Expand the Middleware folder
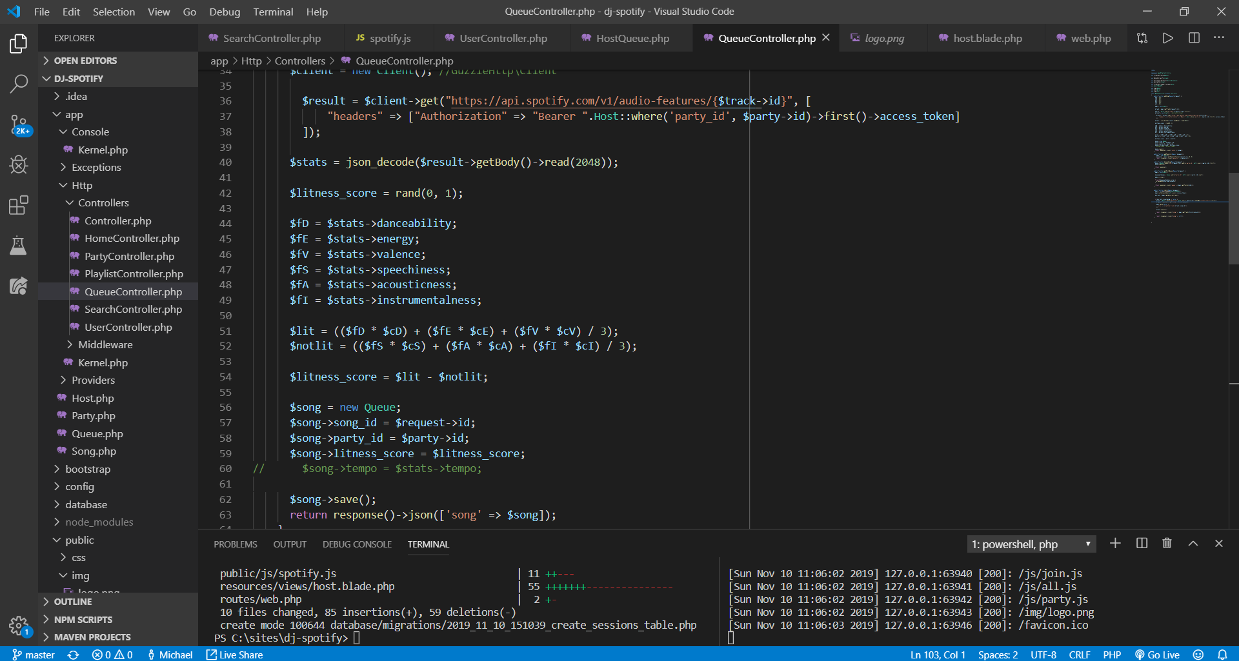The width and height of the screenshot is (1239, 661). tap(105, 345)
